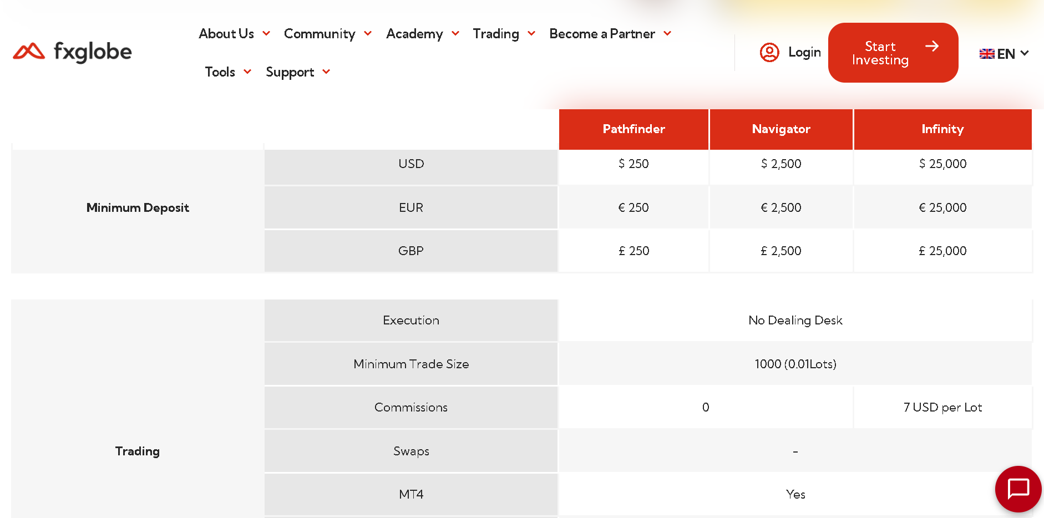This screenshot has width=1044, height=518.
Task: Open the Tools navigation menu
Action: [x=220, y=72]
